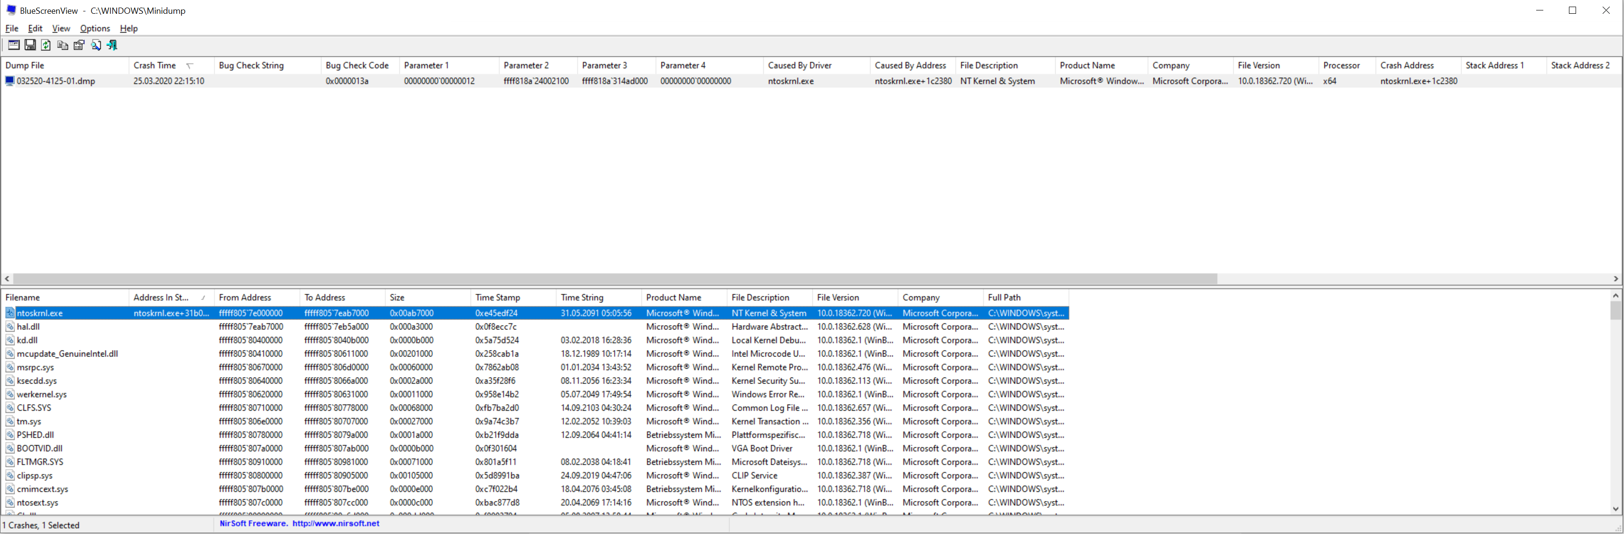Open the Options menu

[94, 28]
